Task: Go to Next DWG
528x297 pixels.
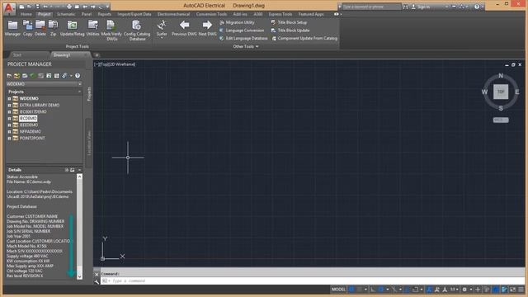Action: pos(207,28)
